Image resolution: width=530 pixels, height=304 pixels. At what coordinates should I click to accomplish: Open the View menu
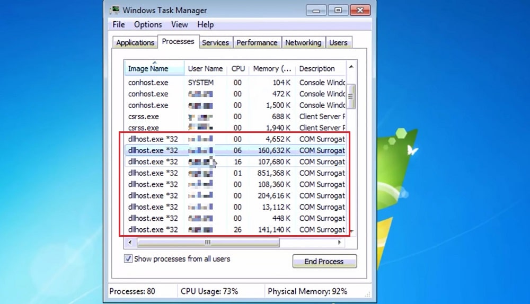[x=180, y=25]
